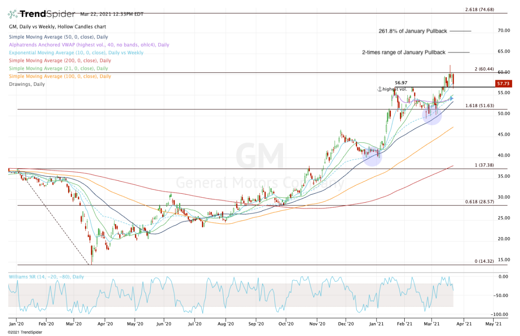
Task: Select the Simple Moving Average (100) legend entry
Action: [x=60, y=76]
